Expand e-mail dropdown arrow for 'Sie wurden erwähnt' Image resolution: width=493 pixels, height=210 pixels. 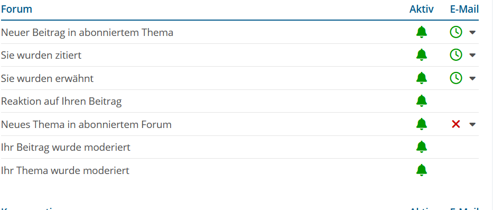click(472, 78)
